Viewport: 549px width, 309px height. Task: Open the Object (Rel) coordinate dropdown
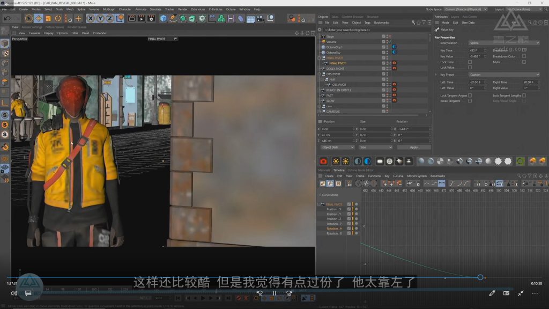(337, 147)
